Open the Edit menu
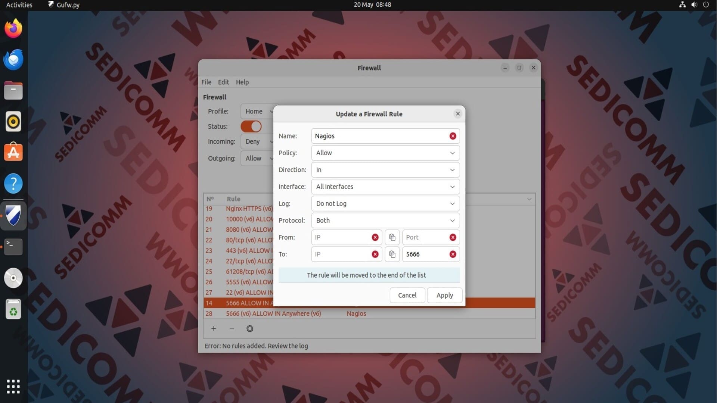Image resolution: width=717 pixels, height=403 pixels. pos(223,82)
